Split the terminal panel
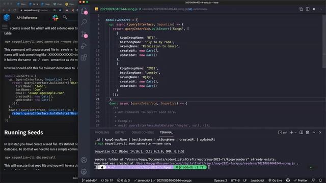Image resolution: width=326 pixels, height=183 pixels. [301, 132]
